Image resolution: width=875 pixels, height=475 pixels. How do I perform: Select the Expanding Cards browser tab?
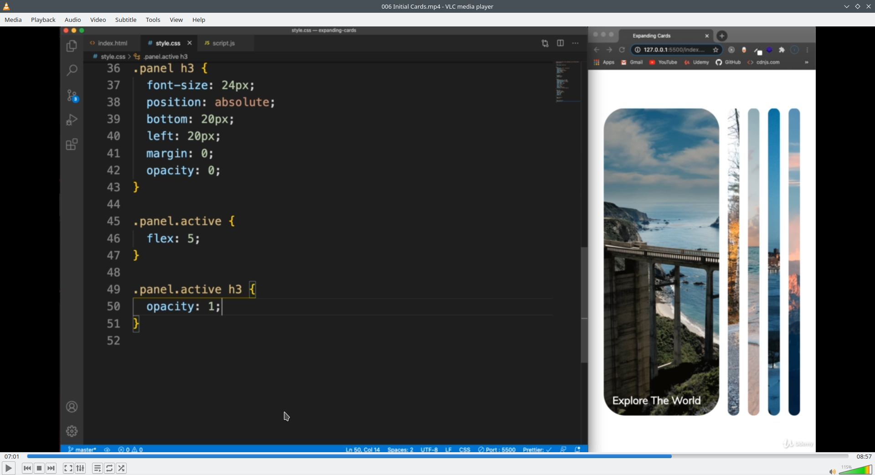[664, 36]
